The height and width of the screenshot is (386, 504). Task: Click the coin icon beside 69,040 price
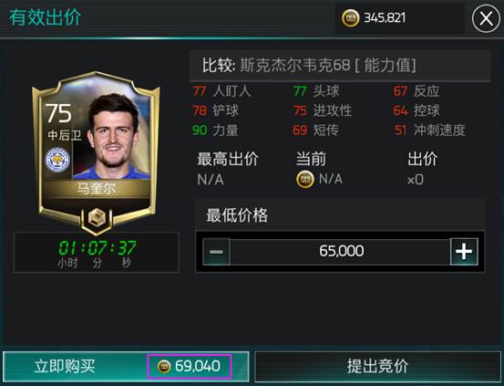coord(164,366)
